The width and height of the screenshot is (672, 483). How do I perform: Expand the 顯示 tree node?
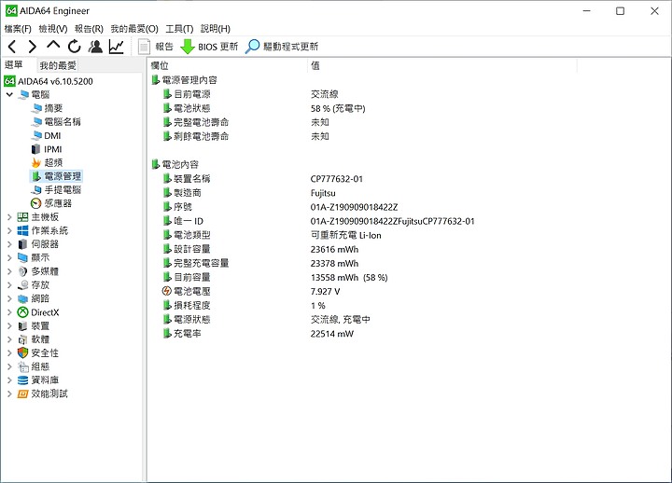click(x=9, y=257)
